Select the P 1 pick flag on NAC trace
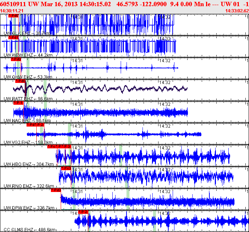This screenshot has width=249, height=232. point(19,103)
